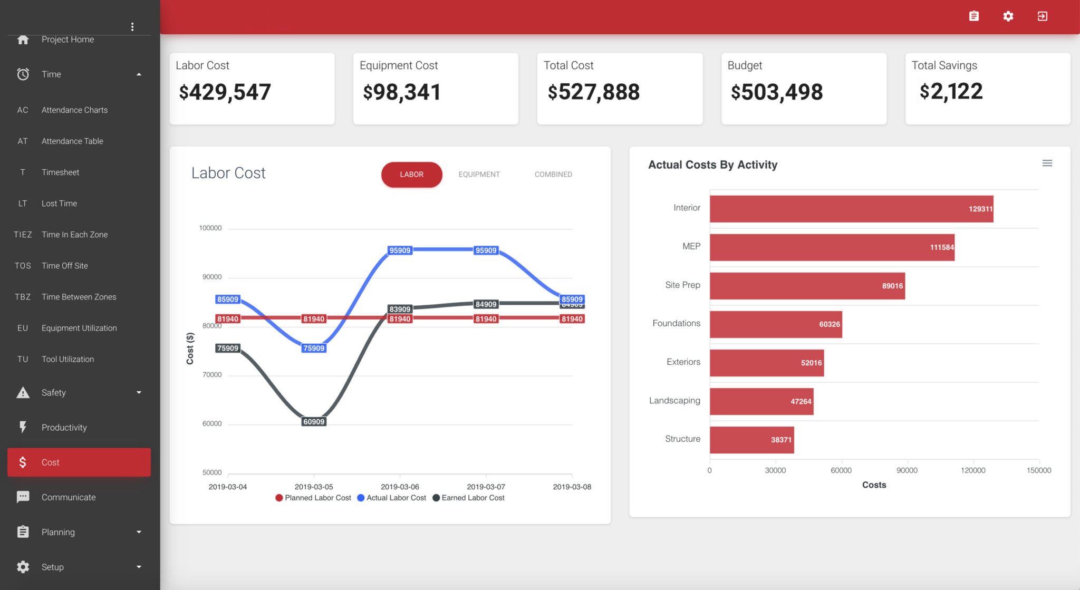This screenshot has width=1080, height=590.
Task: Switch to the EQUIPMENT tab
Action: click(x=479, y=174)
